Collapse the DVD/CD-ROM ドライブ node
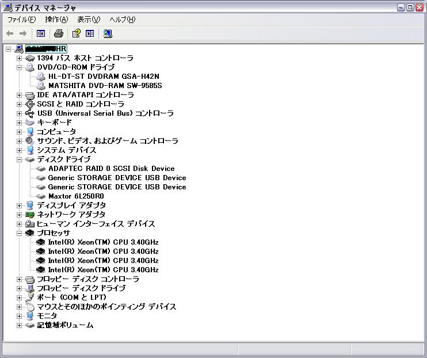The image size is (427, 358). pos(19,67)
